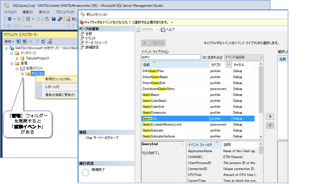Click the event list scroll down arrow
The image size is (323, 184).
click(261, 137)
